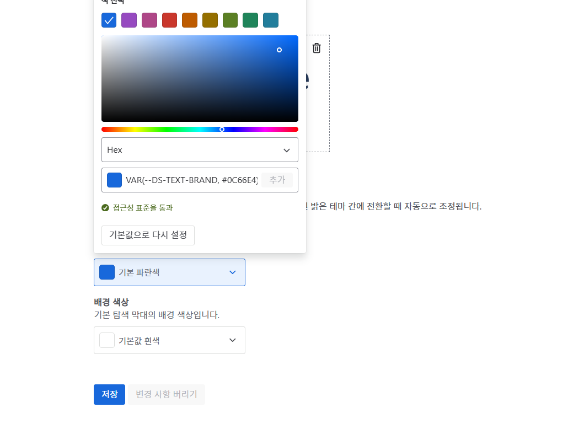The width and height of the screenshot is (568, 429).
Task: Open the 기본 파란색 color dropdown
Action: [x=169, y=272]
